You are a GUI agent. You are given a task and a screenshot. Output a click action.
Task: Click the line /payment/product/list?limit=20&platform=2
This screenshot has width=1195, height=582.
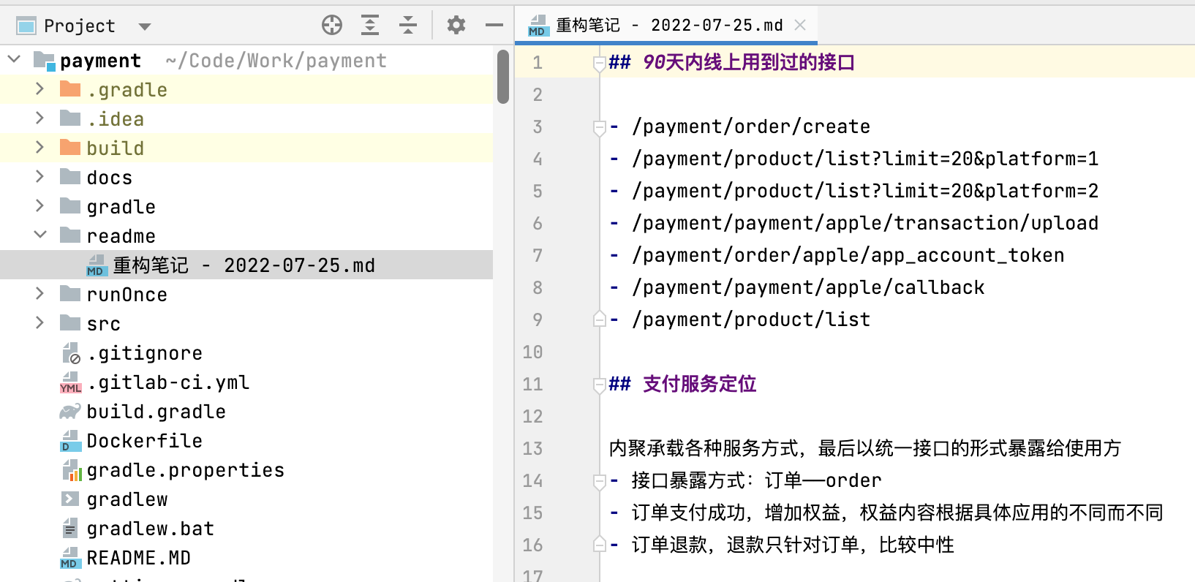coord(864,191)
